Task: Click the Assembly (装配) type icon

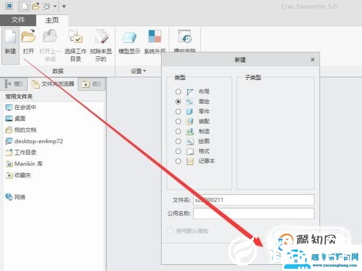Action: point(190,121)
